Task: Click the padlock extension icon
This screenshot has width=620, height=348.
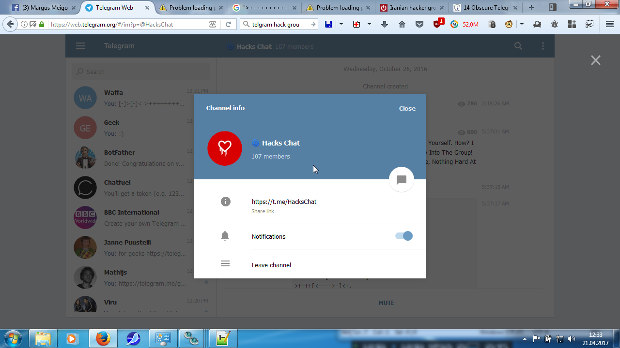Action: point(492,24)
